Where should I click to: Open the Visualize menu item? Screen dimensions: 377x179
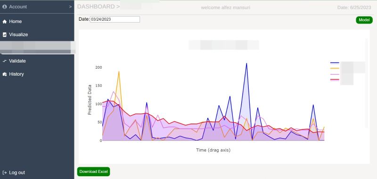point(37,35)
